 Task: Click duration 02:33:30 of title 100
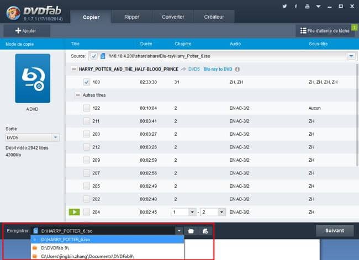coord(149,82)
